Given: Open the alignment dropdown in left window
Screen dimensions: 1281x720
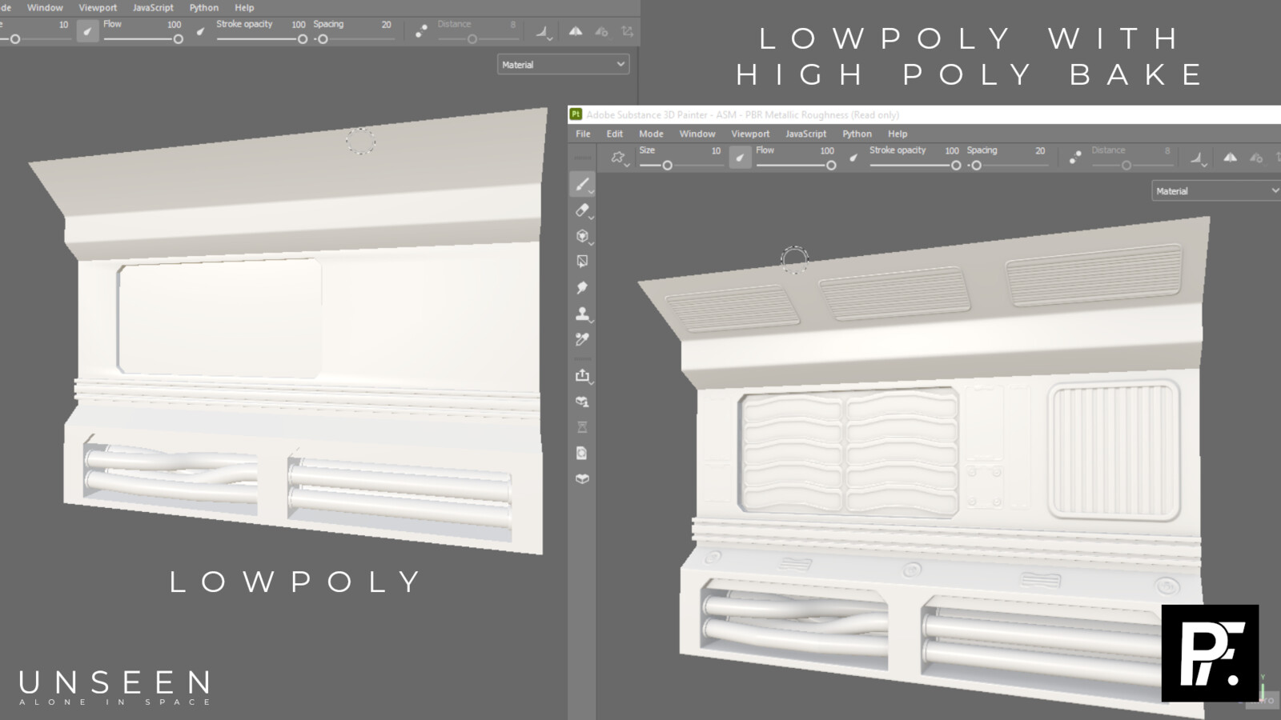Looking at the screenshot, I should point(544,32).
